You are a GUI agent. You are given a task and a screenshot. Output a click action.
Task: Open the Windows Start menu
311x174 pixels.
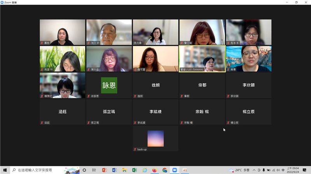pos(5,170)
